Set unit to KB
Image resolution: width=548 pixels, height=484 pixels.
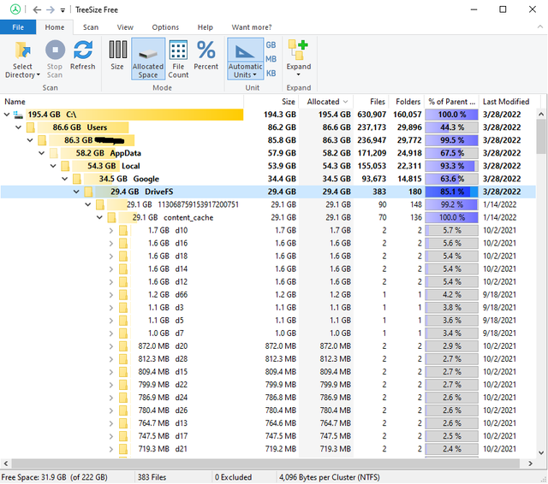pos(271,74)
